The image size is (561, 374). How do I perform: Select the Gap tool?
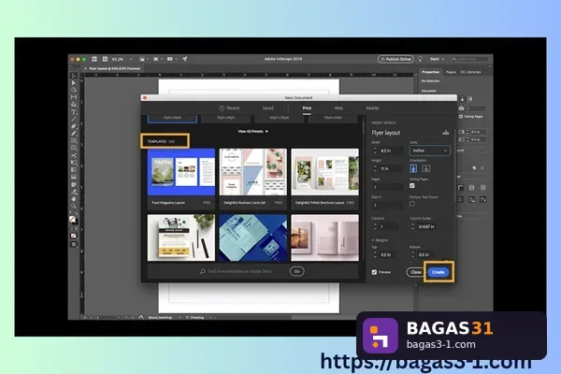74,97
